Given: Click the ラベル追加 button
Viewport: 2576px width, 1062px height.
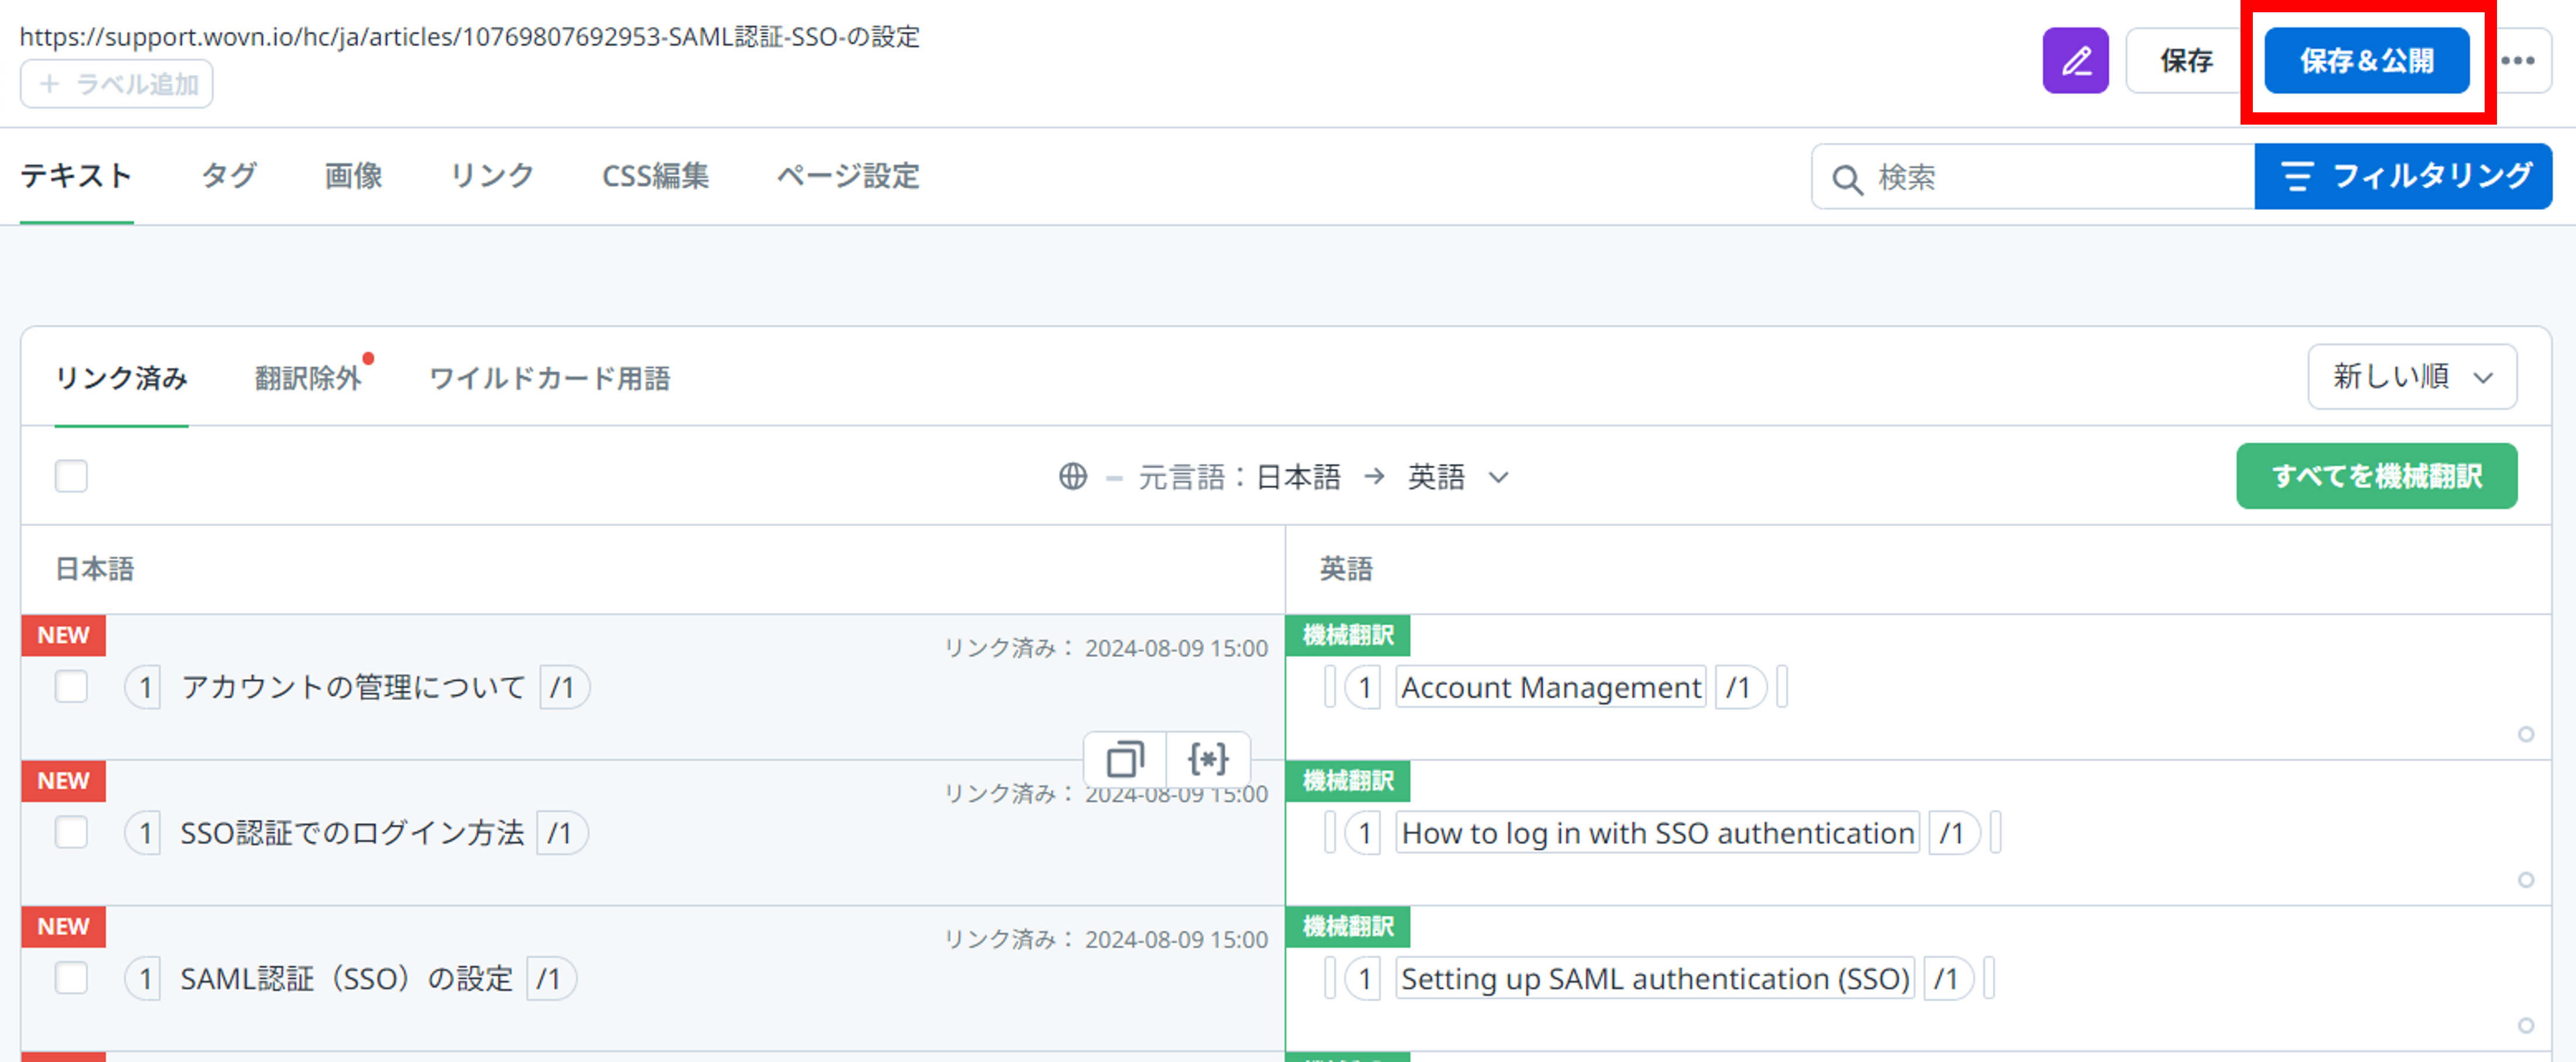Looking at the screenshot, I should pyautogui.click(x=117, y=84).
